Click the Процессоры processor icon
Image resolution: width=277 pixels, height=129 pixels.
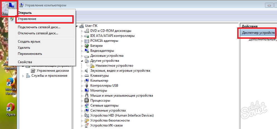tap(87, 100)
